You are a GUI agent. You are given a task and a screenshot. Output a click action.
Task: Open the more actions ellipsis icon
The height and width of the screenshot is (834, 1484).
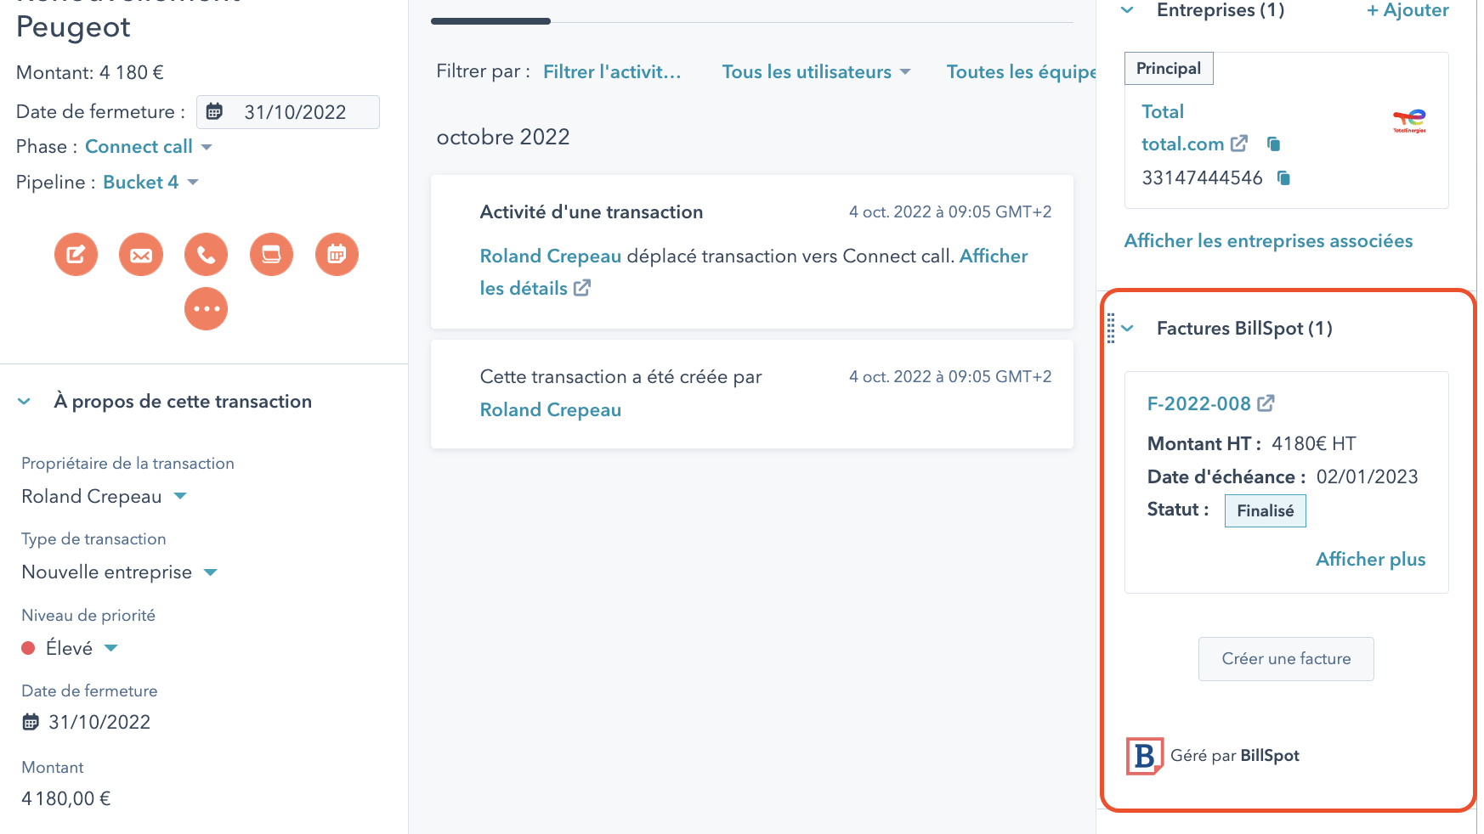click(206, 308)
